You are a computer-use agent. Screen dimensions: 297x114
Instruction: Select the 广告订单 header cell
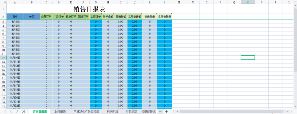[x=59, y=16]
